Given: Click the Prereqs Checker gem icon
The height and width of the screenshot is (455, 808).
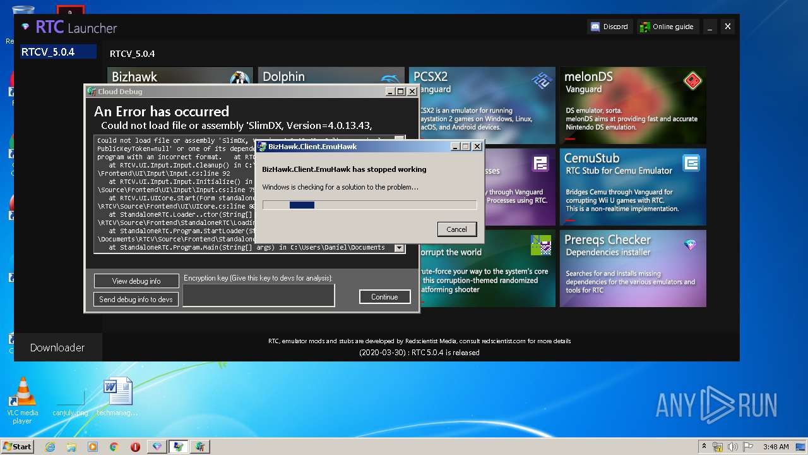Looking at the screenshot, I should (x=691, y=245).
